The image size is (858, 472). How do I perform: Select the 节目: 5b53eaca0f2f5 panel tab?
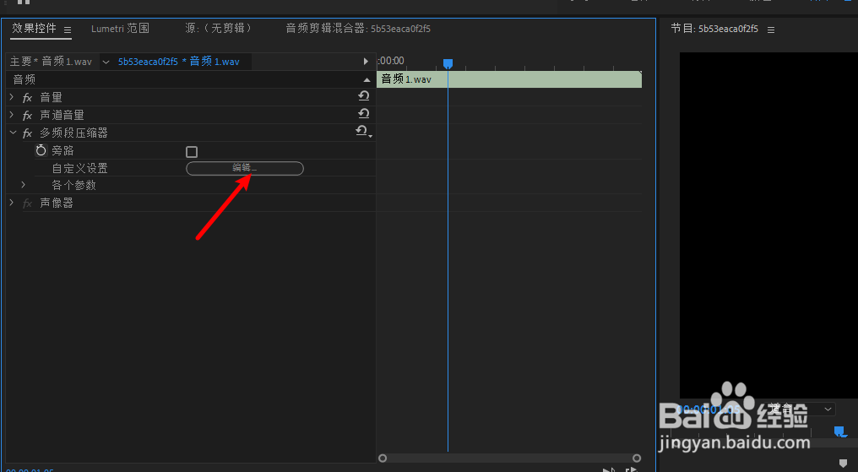pyautogui.click(x=714, y=29)
